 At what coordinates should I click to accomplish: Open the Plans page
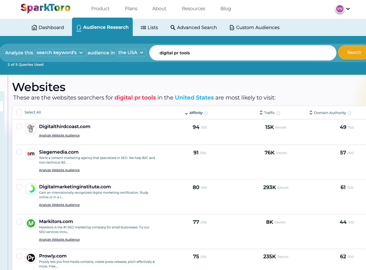click(131, 9)
